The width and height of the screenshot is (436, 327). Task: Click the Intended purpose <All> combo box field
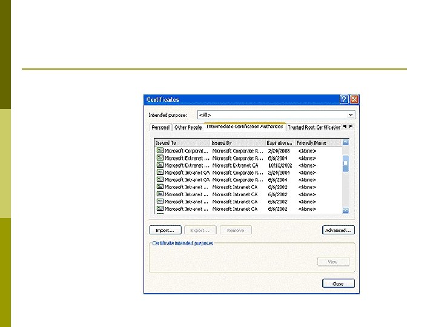pyautogui.click(x=276, y=115)
